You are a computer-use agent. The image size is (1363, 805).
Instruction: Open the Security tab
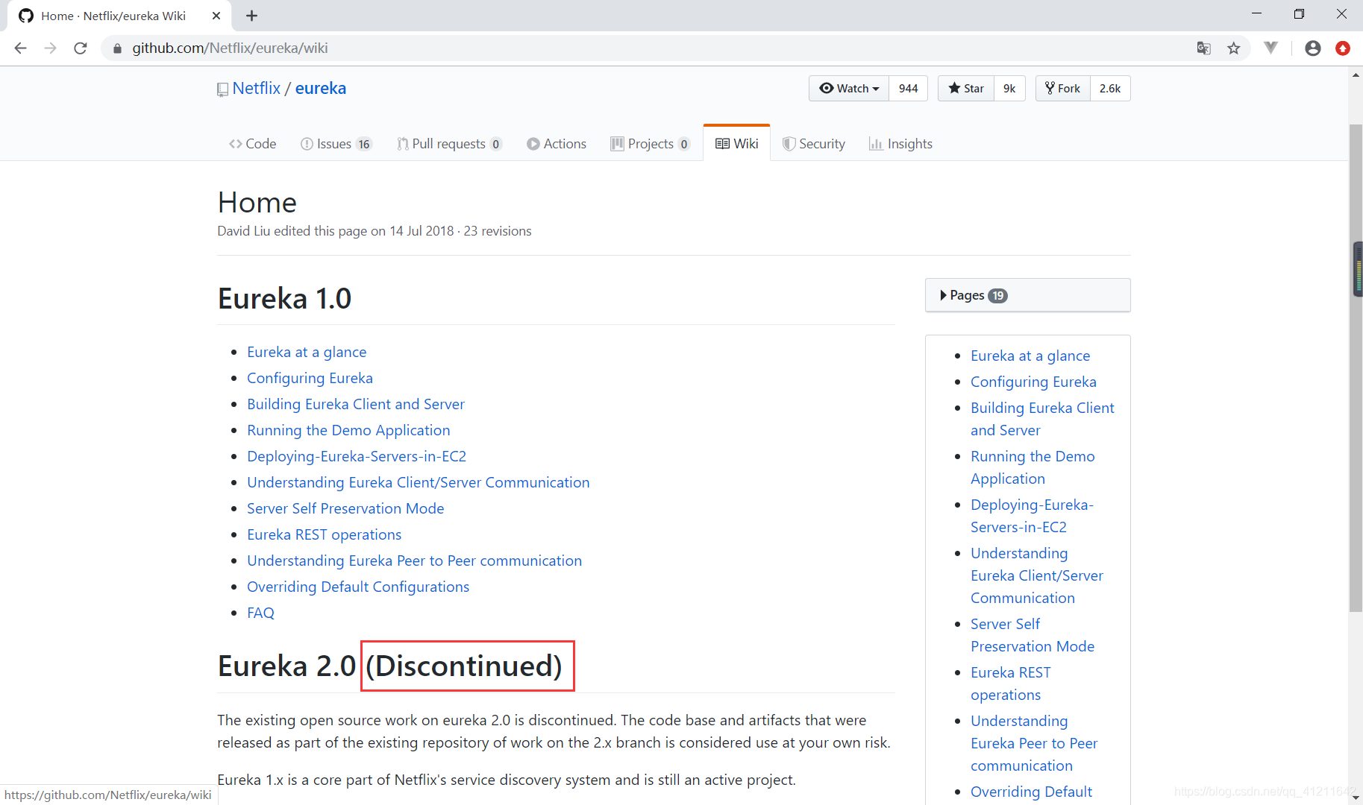click(x=814, y=144)
